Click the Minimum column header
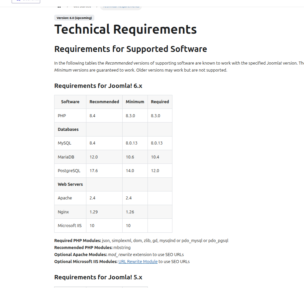The image size is (304, 288). [x=135, y=102]
